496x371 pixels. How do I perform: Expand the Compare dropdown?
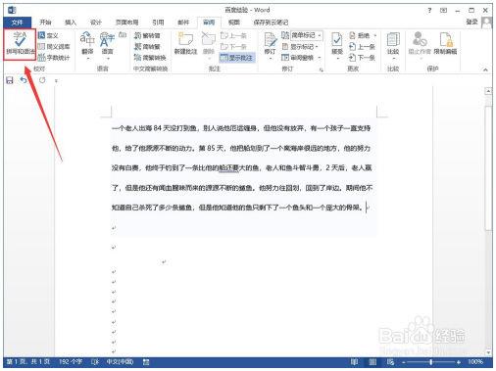coord(393,45)
